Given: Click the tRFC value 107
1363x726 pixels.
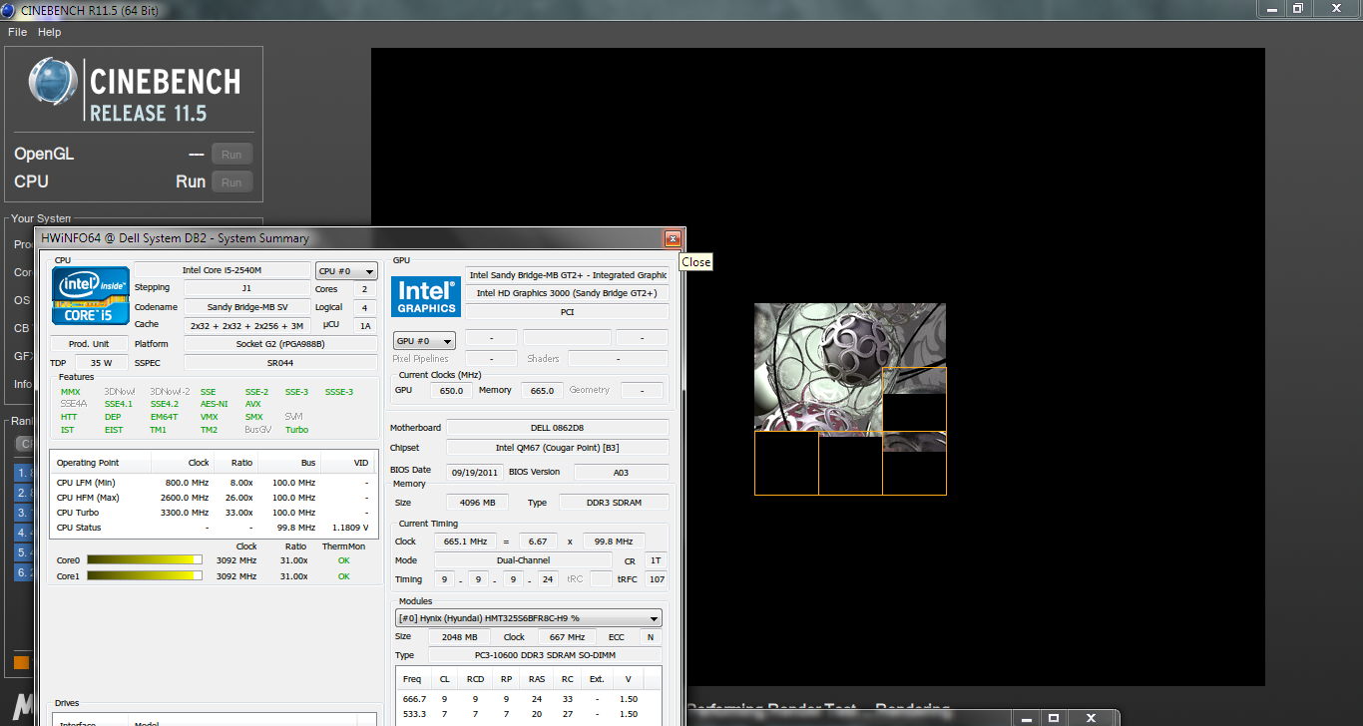Looking at the screenshot, I should click(x=657, y=579).
